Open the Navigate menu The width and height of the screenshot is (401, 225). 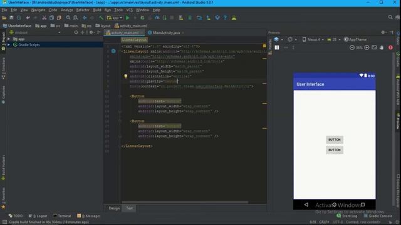[x=38, y=10]
